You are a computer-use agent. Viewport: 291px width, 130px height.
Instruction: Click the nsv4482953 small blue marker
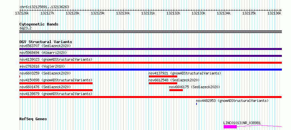point(197,104)
